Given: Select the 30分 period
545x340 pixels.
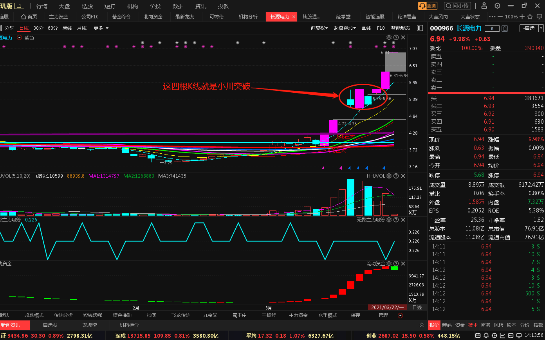Looking at the screenshot, I should [38, 28].
